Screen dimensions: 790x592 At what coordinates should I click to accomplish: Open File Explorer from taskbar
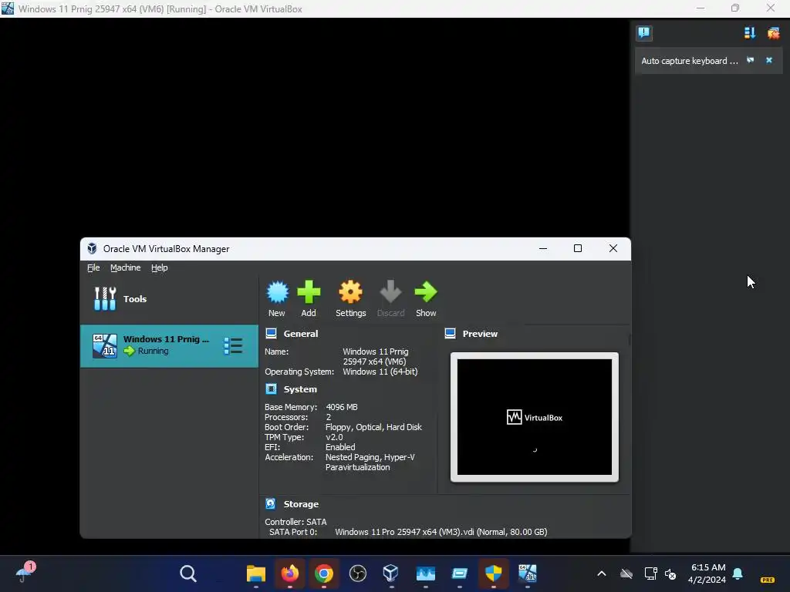(x=256, y=573)
